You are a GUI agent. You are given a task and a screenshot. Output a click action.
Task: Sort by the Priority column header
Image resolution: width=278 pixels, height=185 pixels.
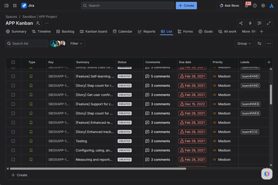(x=218, y=62)
